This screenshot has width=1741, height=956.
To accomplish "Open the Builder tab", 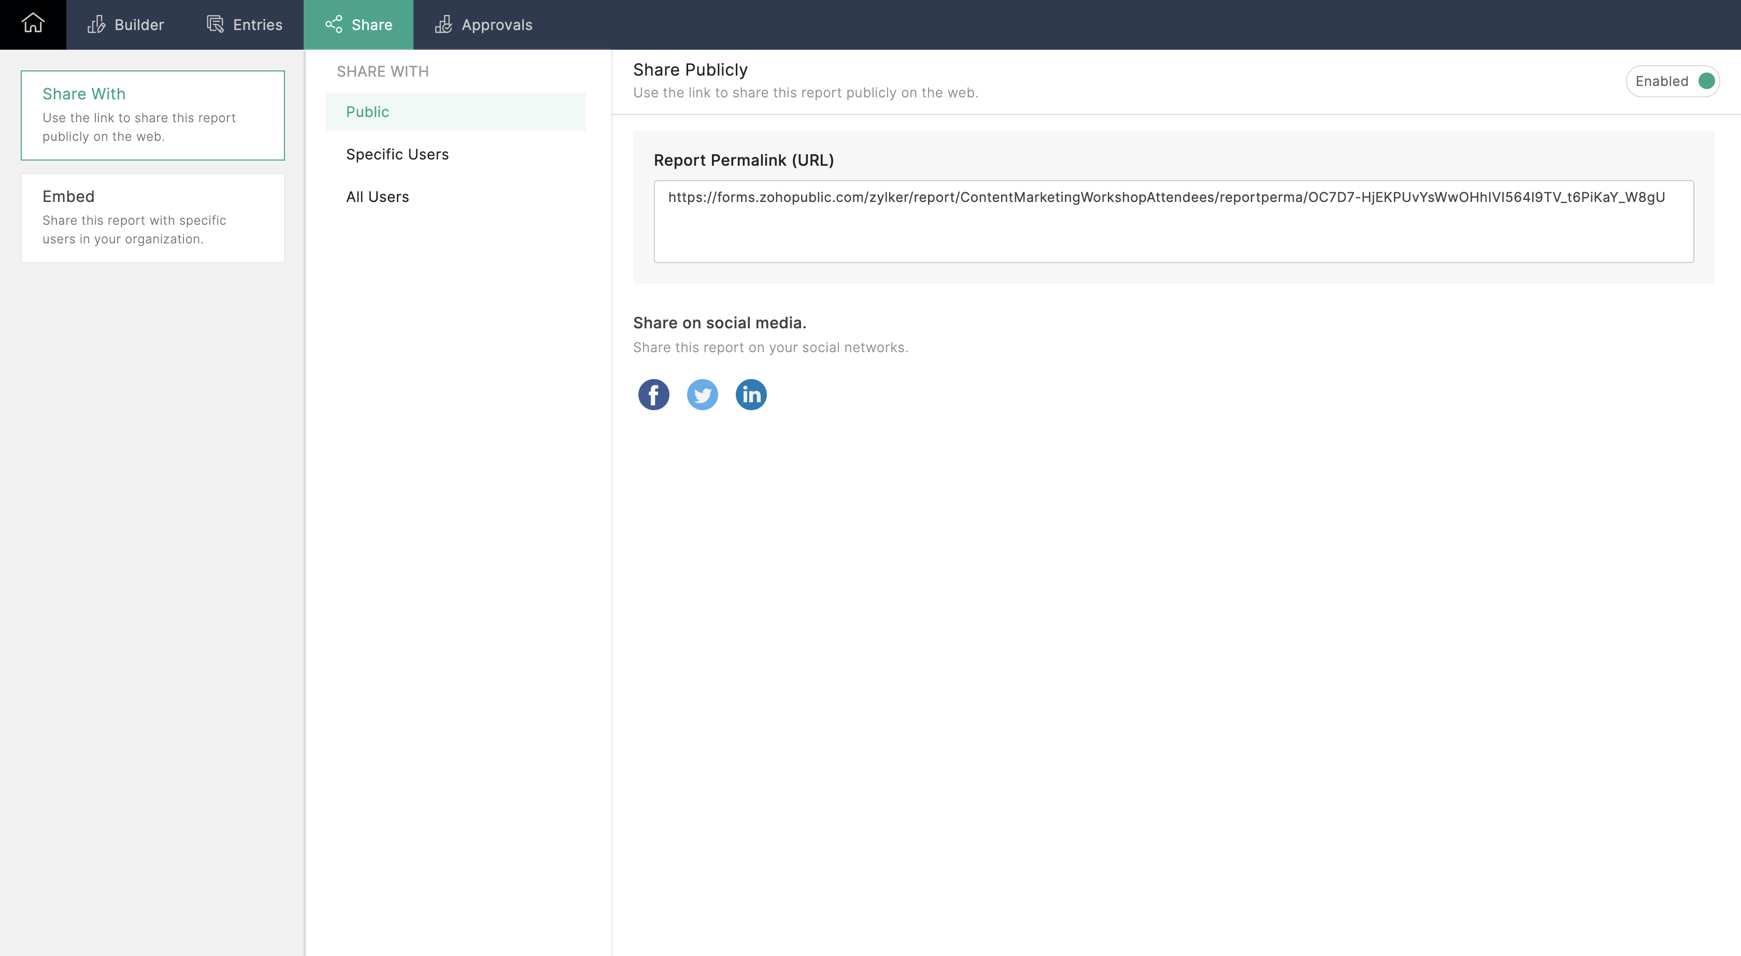I will pyautogui.click(x=138, y=24).
